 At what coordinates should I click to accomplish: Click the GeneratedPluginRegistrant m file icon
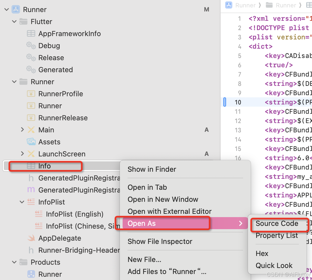[31, 190]
